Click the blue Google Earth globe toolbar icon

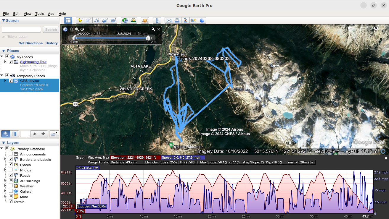pyautogui.click(x=202, y=20)
